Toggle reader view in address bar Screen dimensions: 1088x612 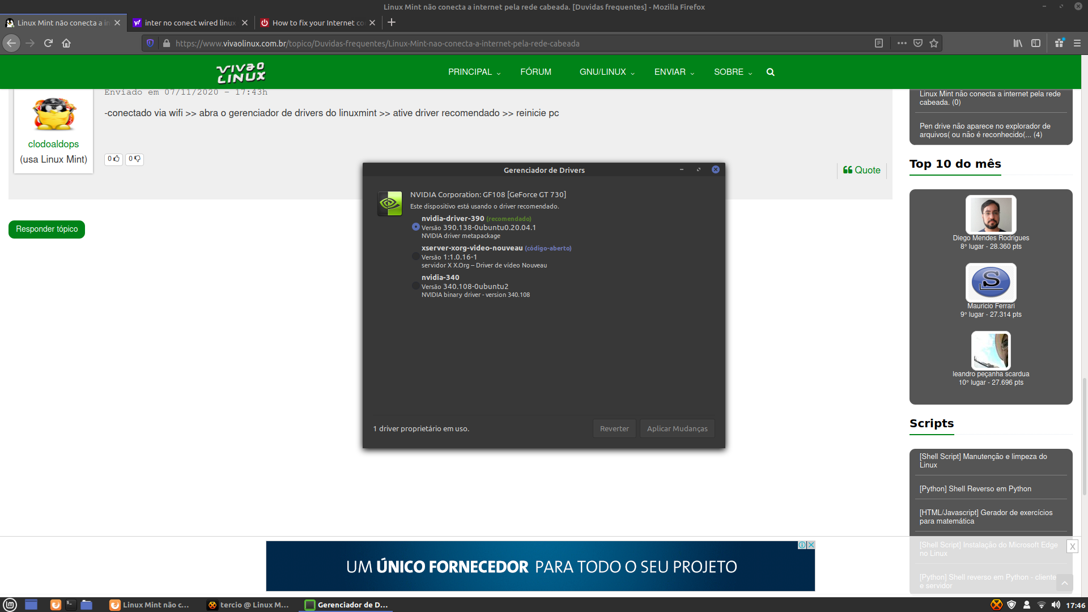coord(879,43)
